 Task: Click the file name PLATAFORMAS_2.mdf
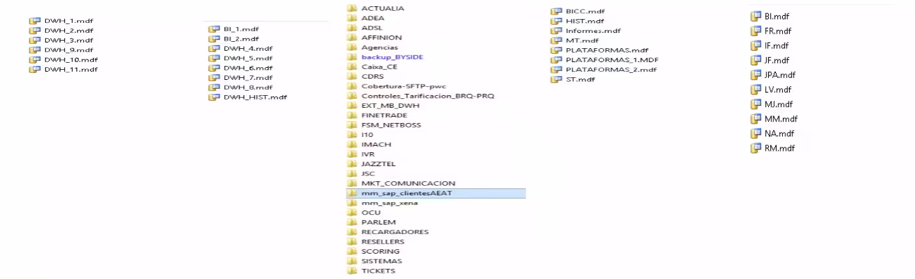pos(611,70)
